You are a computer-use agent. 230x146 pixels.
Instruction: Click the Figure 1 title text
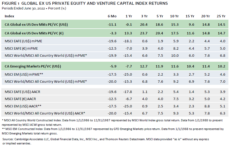point(84,3)
